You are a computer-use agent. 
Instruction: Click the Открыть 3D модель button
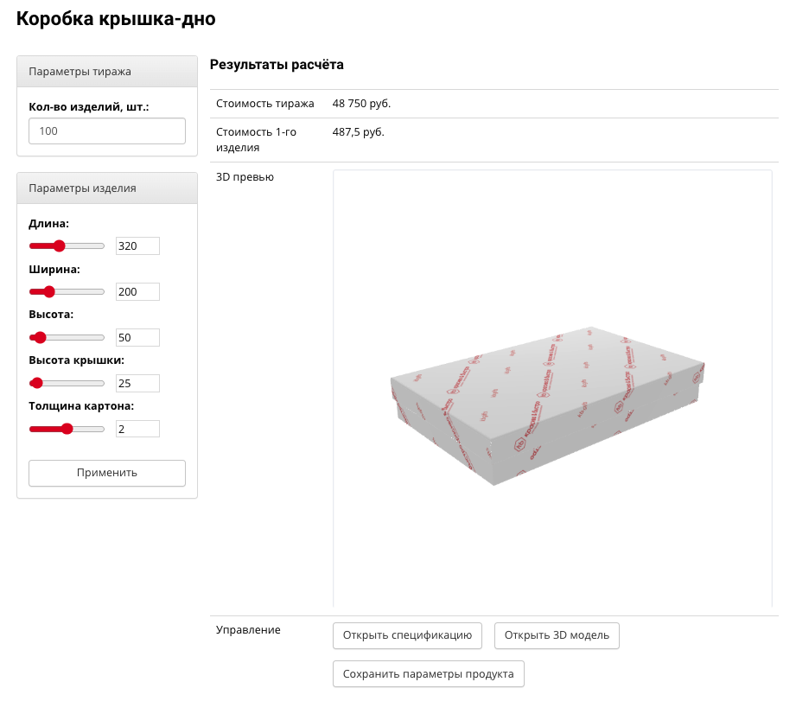click(x=557, y=635)
